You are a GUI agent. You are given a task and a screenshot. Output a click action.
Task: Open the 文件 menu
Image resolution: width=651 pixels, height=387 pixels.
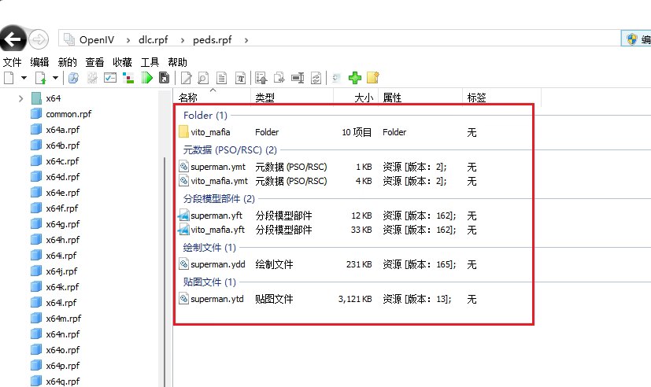coord(13,62)
